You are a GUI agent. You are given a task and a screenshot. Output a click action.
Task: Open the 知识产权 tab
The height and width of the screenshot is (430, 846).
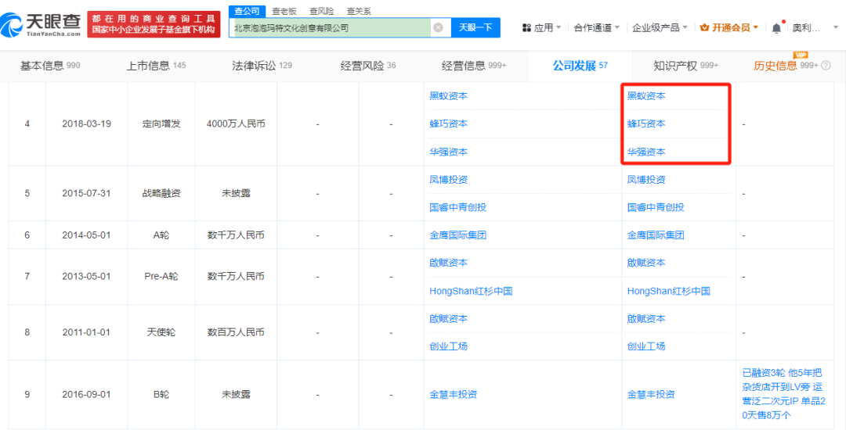pyautogui.click(x=685, y=66)
